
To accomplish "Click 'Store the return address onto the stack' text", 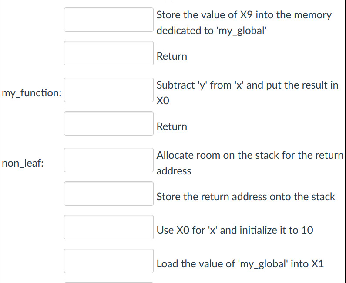I will (245, 197).
